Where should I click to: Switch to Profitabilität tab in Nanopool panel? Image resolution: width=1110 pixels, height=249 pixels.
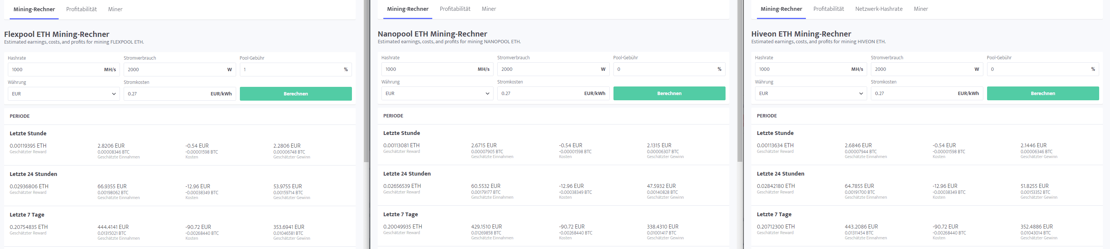tap(455, 9)
